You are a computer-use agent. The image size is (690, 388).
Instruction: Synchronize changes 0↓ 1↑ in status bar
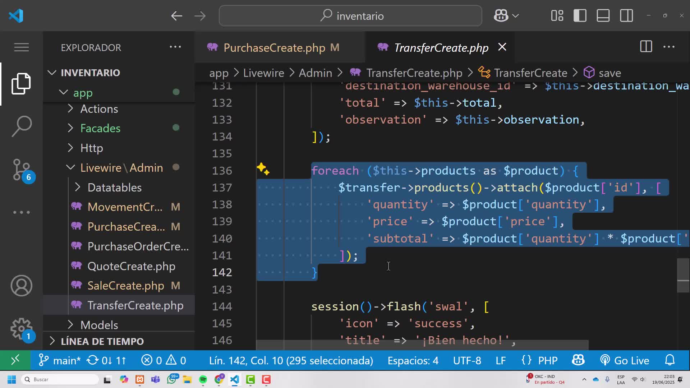coord(106,360)
